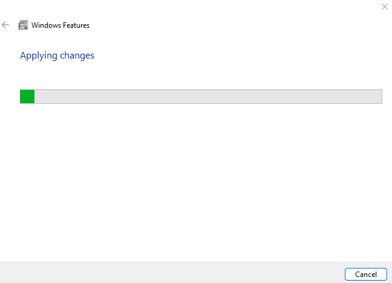Go back using the back arrow
Image resolution: width=392 pixels, height=283 pixels.
6,25
